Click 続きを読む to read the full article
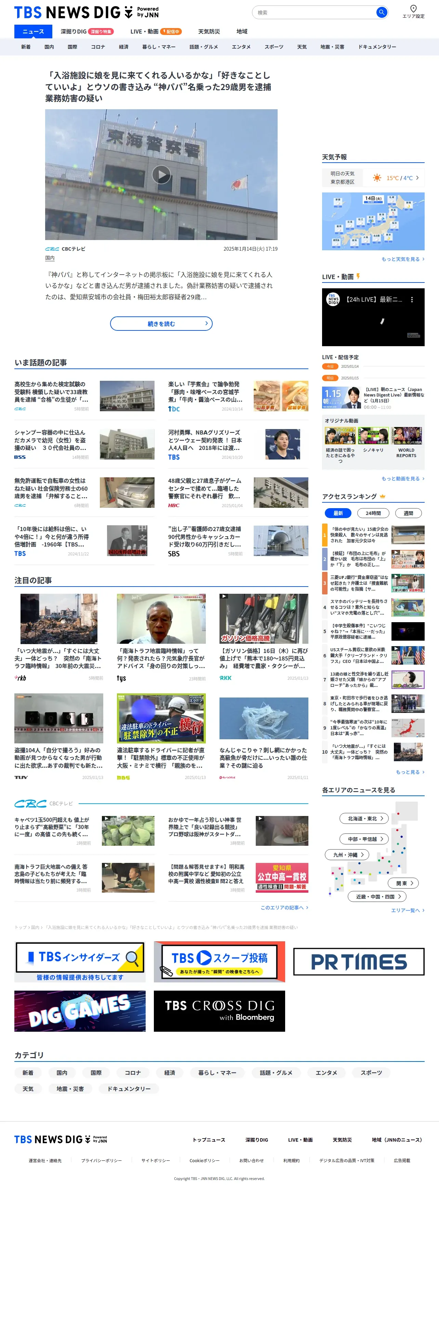The height and width of the screenshot is (1319, 439). tap(161, 324)
